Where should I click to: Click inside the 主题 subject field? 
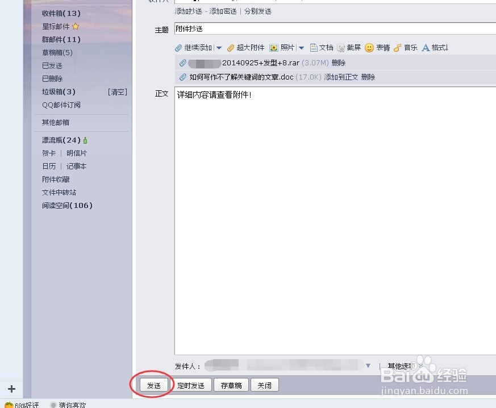click(x=256, y=28)
